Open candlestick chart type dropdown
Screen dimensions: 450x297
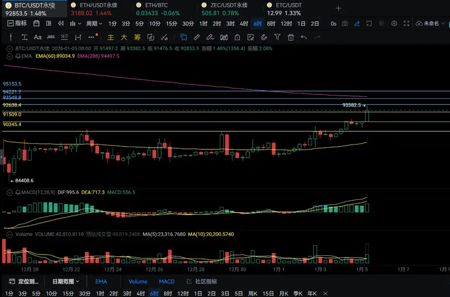pyautogui.click(x=75, y=23)
